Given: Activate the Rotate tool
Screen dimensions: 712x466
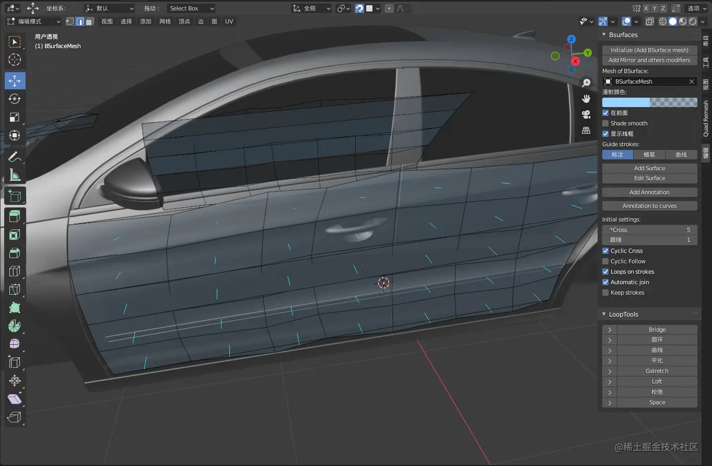Looking at the screenshot, I should [x=15, y=99].
